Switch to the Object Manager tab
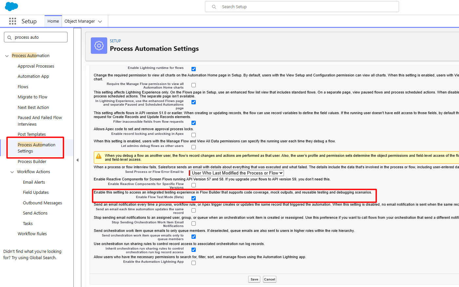The height and width of the screenshot is (287, 459). coord(80,21)
